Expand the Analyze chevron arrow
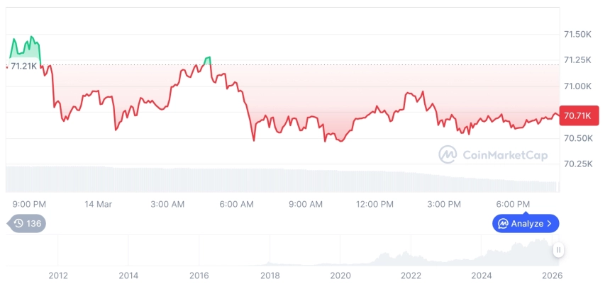 point(550,224)
